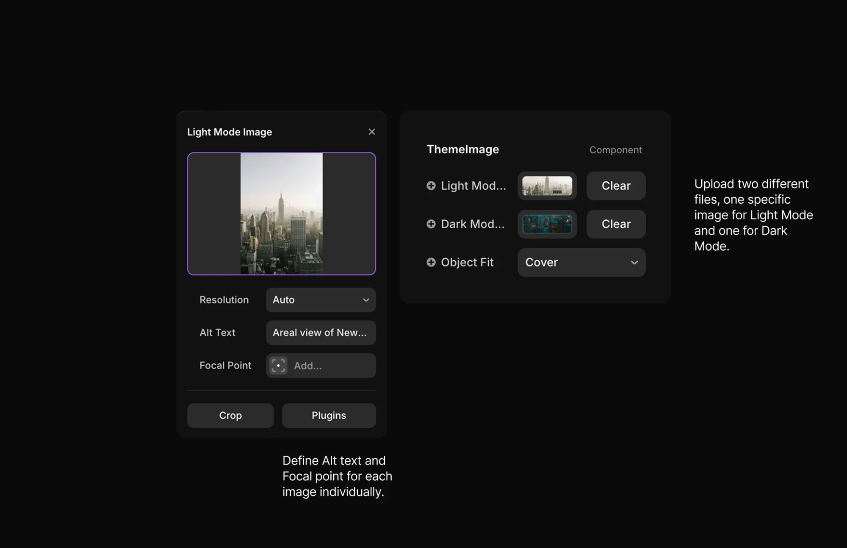847x548 pixels.
Task: Click the chevron arrow on Resolution dropdown
Action: (x=366, y=300)
